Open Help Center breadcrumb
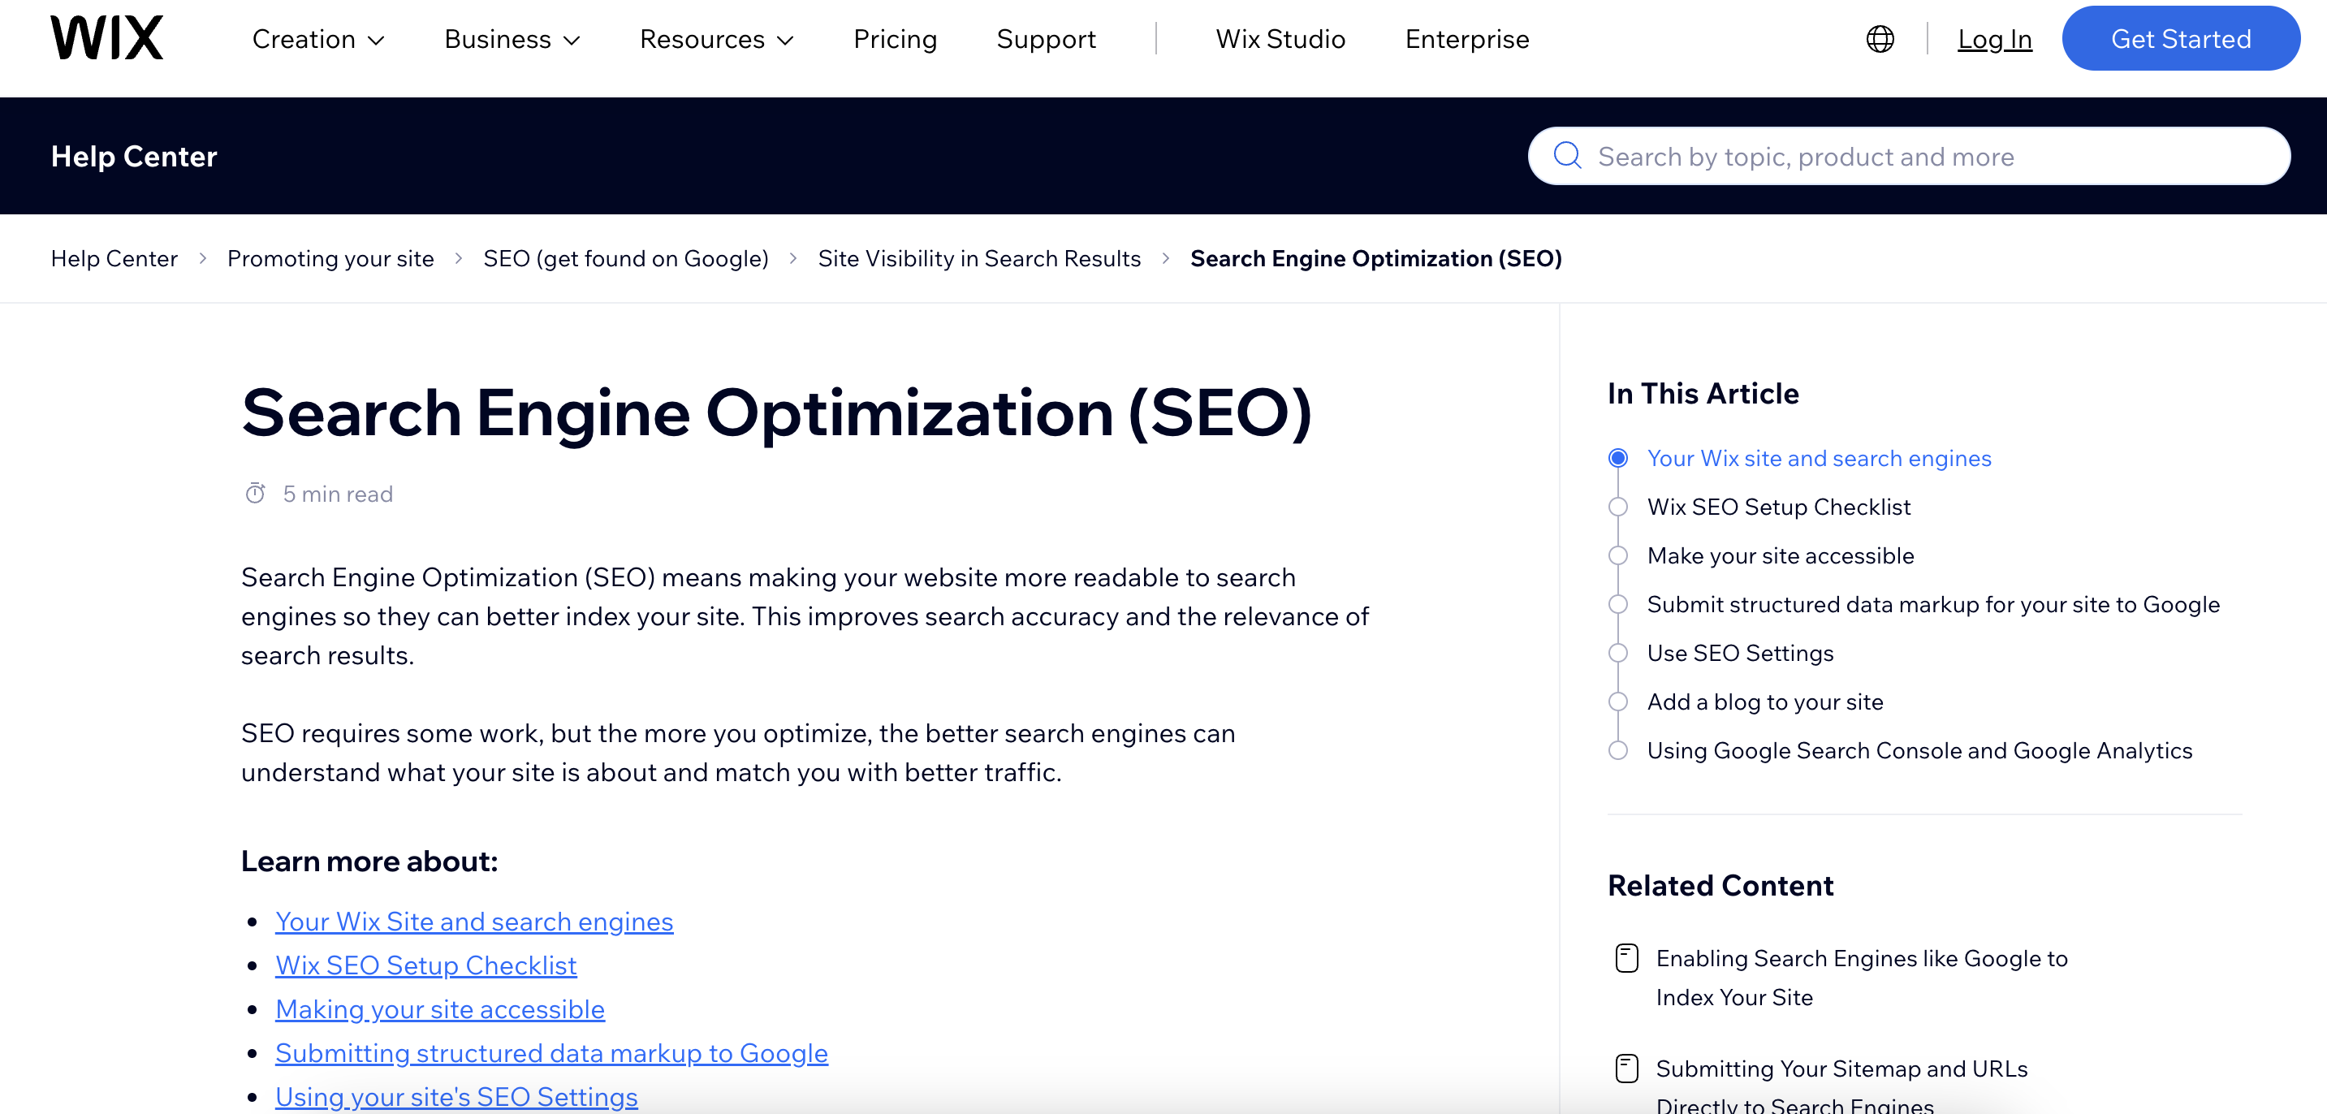Image resolution: width=2327 pixels, height=1114 pixels. pyautogui.click(x=114, y=258)
